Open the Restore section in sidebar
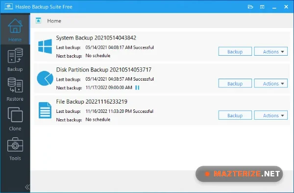 [15, 89]
